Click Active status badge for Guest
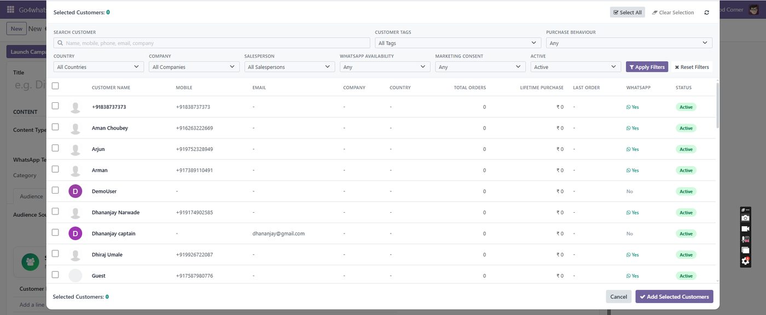 686,276
